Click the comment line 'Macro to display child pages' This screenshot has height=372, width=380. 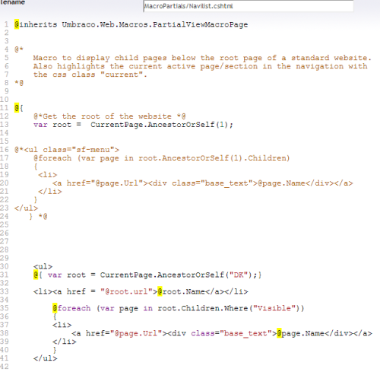click(x=202, y=58)
